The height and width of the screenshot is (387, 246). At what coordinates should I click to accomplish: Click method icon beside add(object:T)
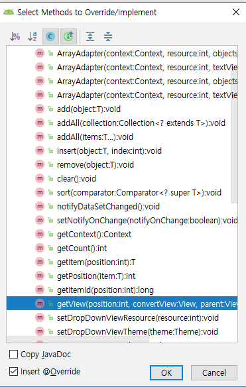[x=40, y=109]
